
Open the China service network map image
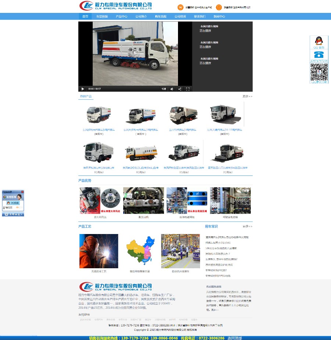tap(140, 251)
